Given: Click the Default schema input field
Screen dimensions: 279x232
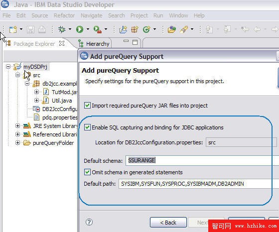Looking at the screenshot, I should point(202,160).
